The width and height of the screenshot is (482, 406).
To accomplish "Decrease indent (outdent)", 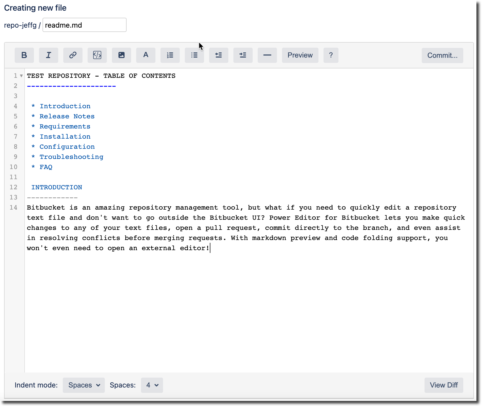I will 218,55.
